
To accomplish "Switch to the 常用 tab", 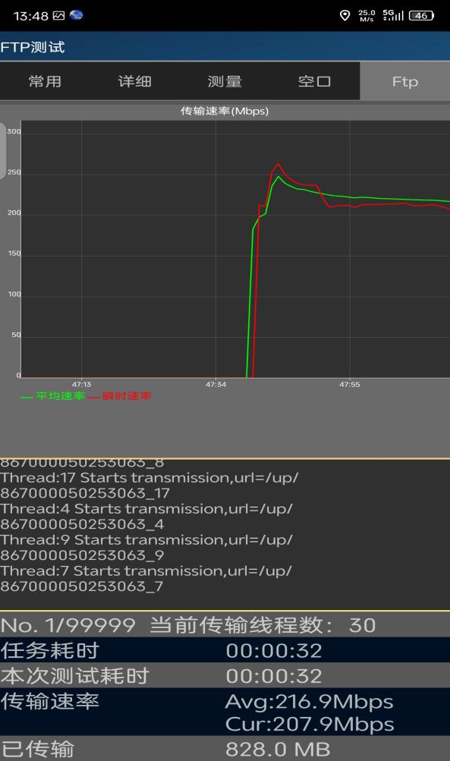I will (x=45, y=81).
